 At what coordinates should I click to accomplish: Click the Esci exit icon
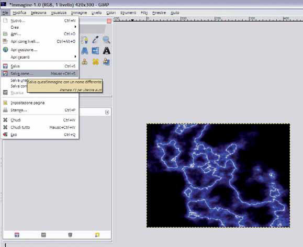pyautogui.click(x=5, y=134)
